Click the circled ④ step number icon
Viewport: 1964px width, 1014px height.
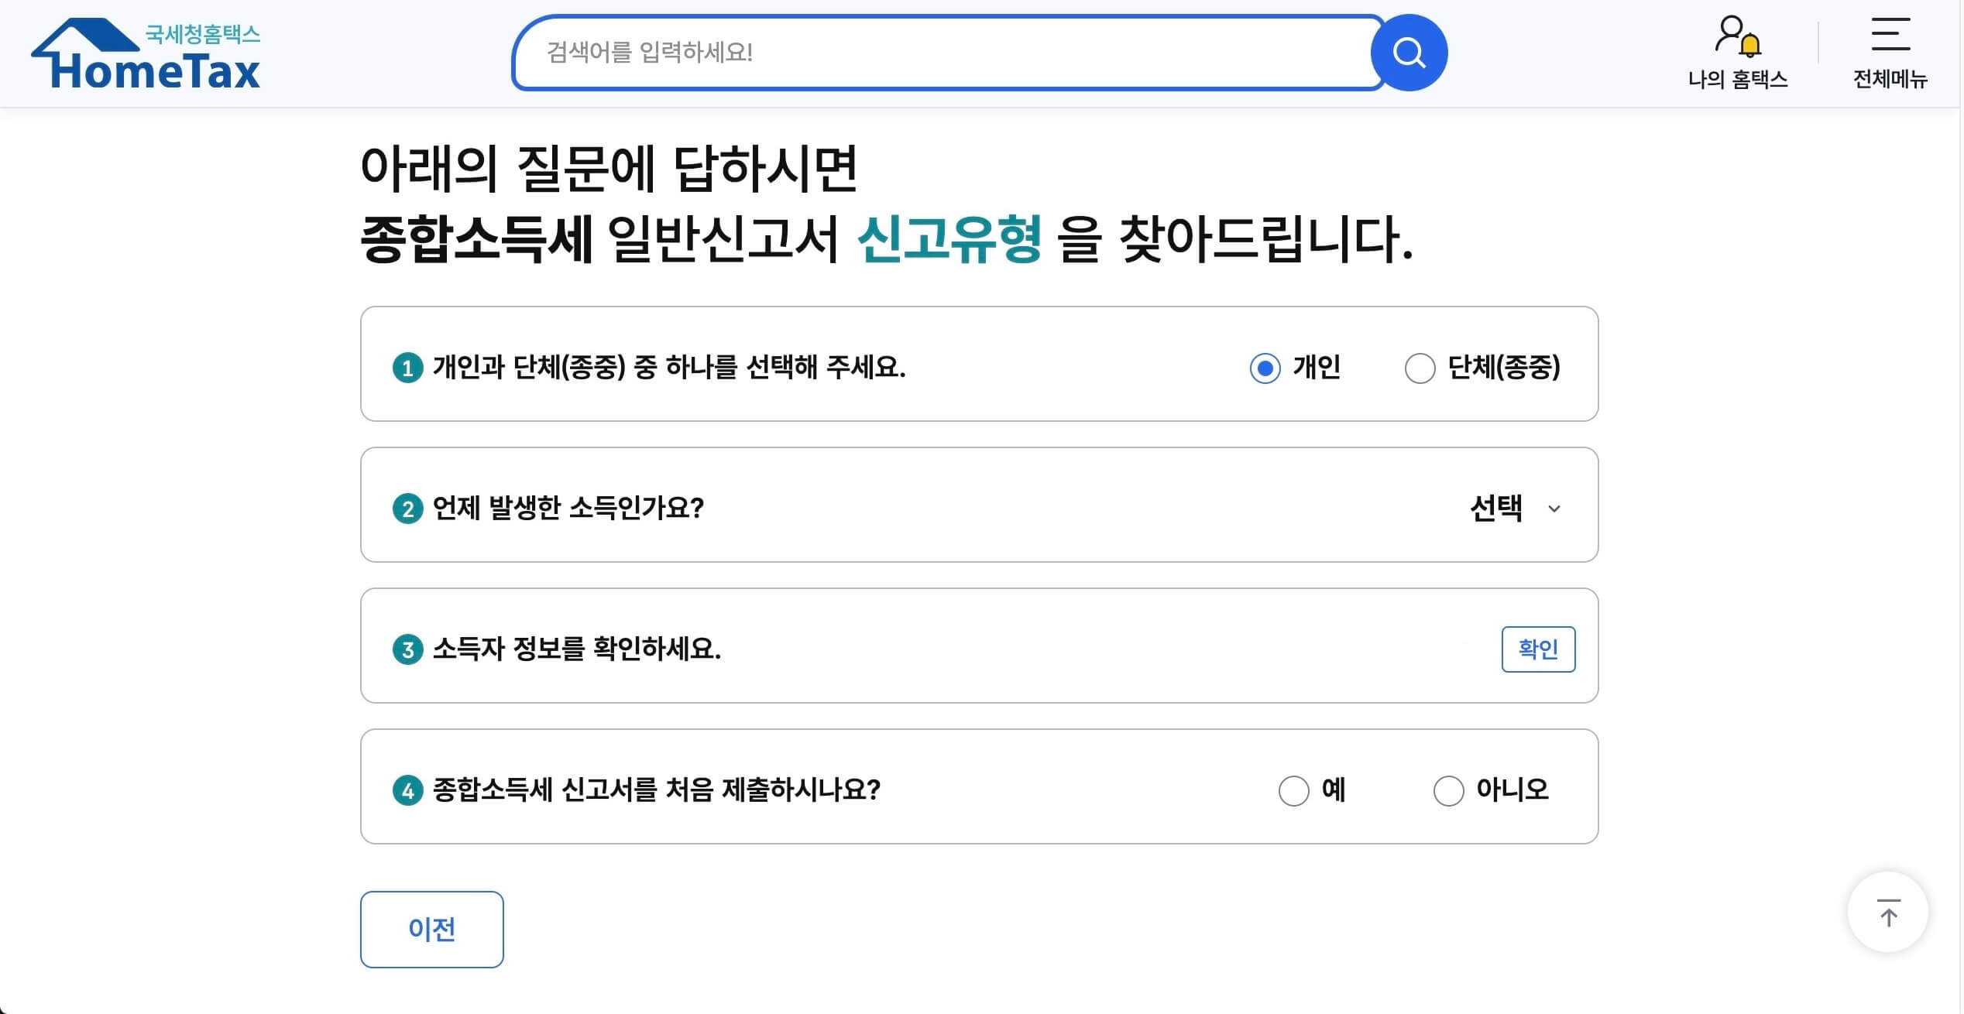point(408,790)
